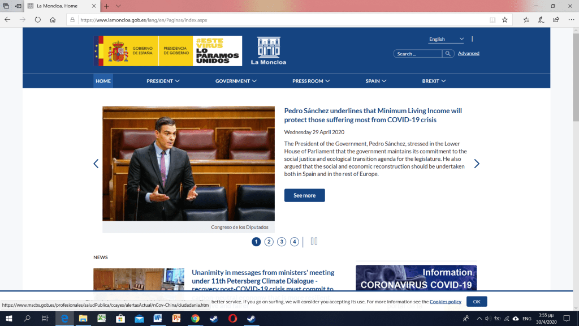Open the Advanced search link
Viewport: 579px width, 326px height.
(x=468, y=54)
